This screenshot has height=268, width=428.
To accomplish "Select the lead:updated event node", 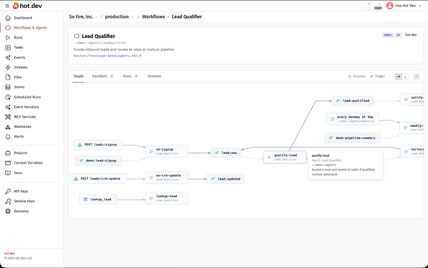I will click(x=226, y=179).
